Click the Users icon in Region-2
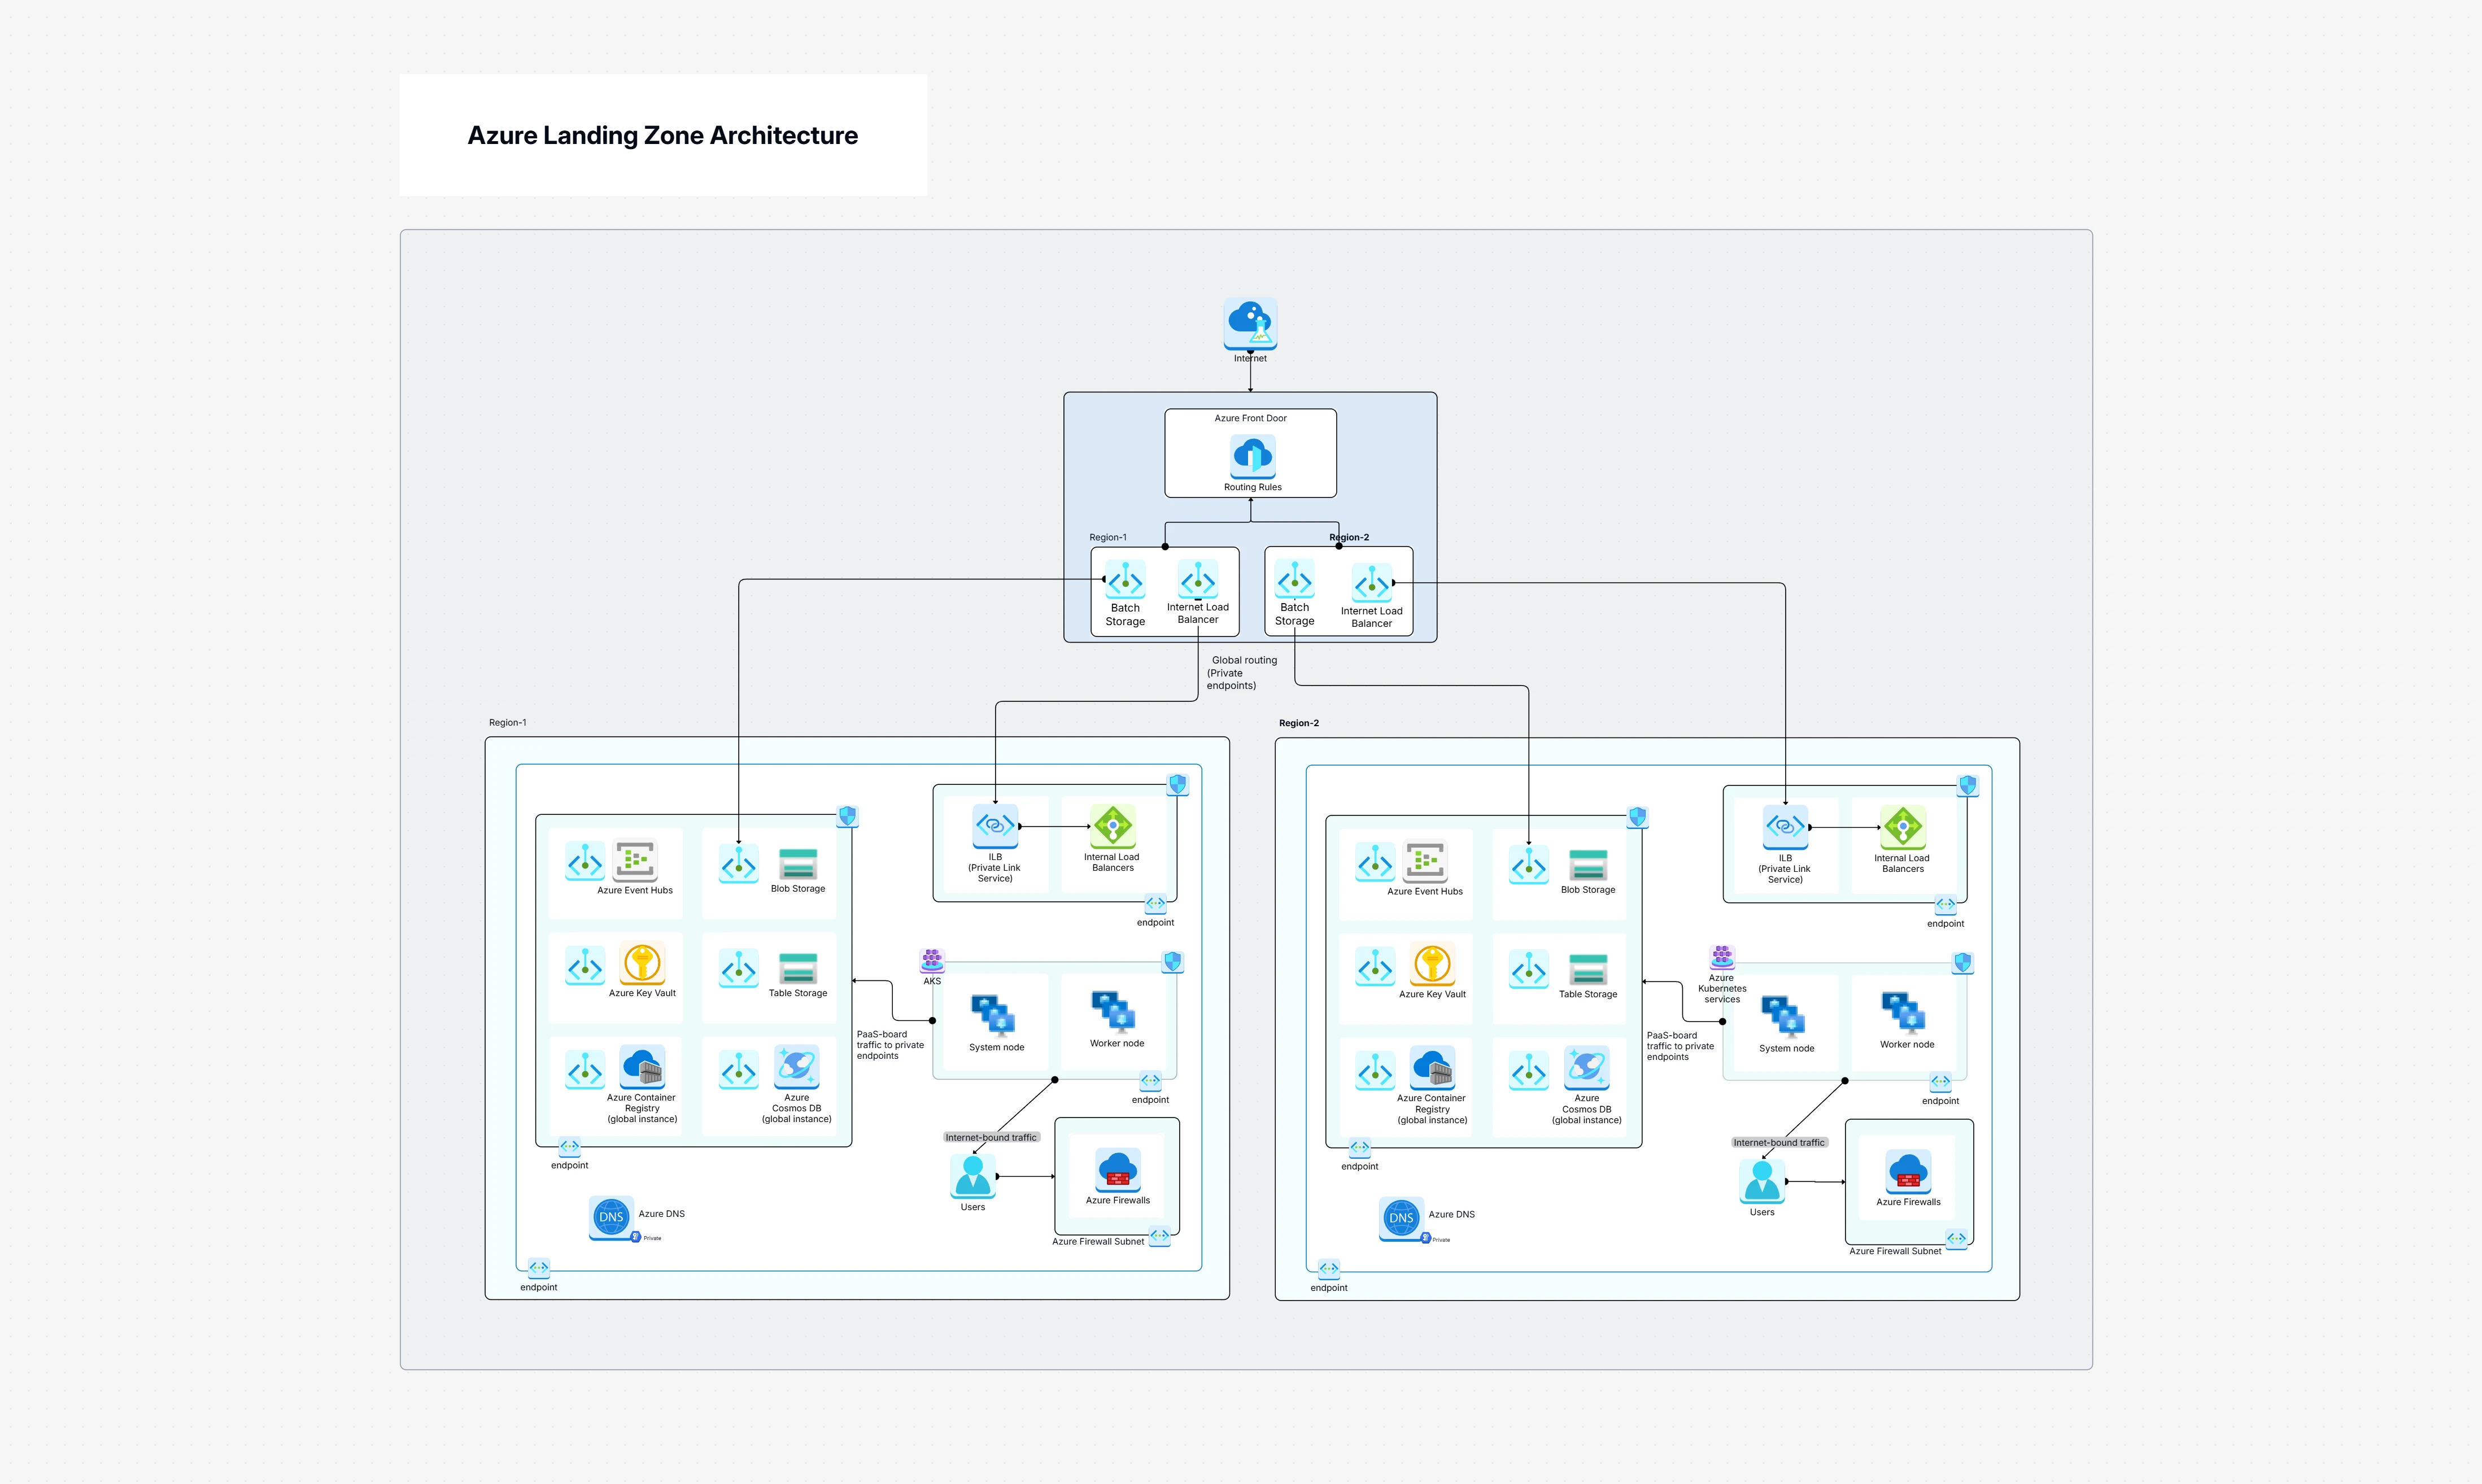This screenshot has width=2482, height=1484. click(x=1762, y=1181)
